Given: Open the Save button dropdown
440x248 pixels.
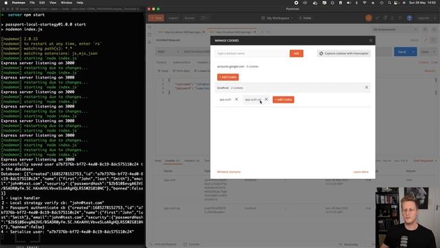Looking at the screenshot, I should click(434, 52).
